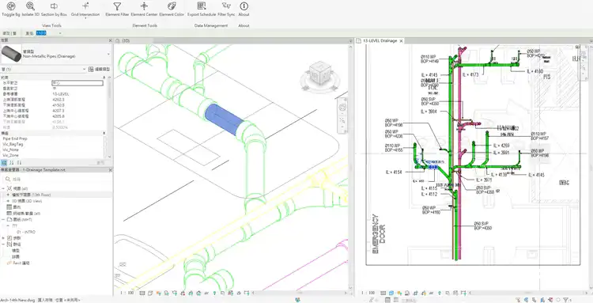Close the properties panel
593x303 pixels.
[x=110, y=40]
